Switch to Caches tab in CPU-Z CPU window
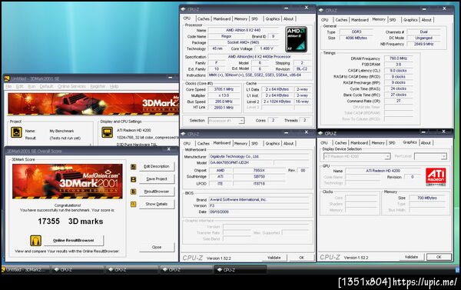The image size is (461, 290). pyautogui.click(x=204, y=18)
